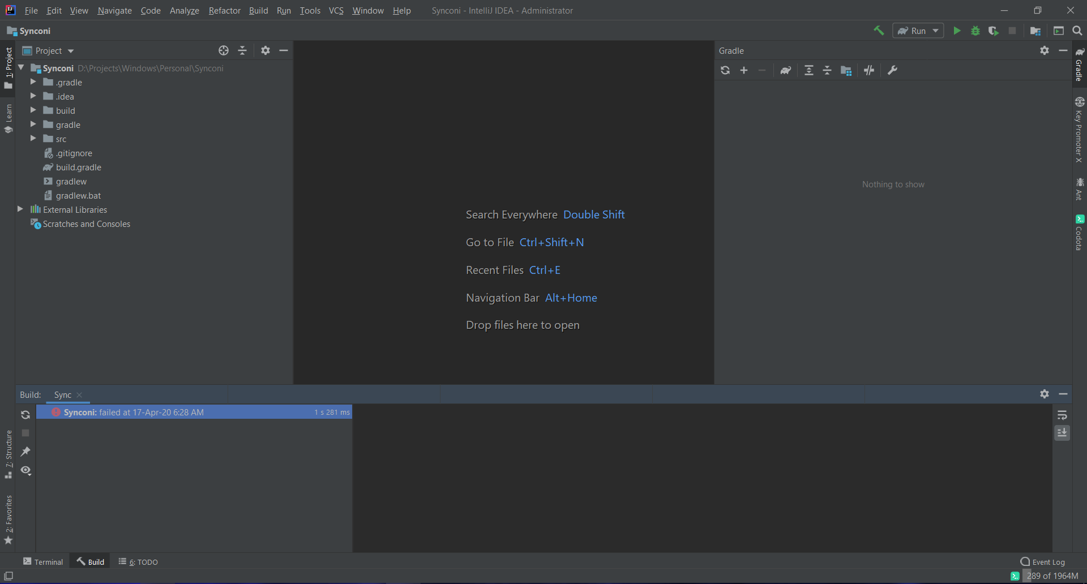The height and width of the screenshot is (584, 1087).
Task: Open the VCS menu
Action: (336, 10)
